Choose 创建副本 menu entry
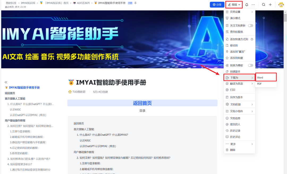The image size is (287, 174). point(239,71)
